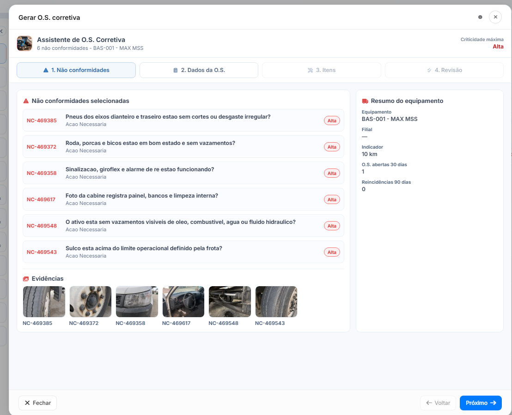Viewport: 512px width, 415px height.
Task: Click the Alta badge on the Roda, porcas row
Action: [x=332, y=147]
